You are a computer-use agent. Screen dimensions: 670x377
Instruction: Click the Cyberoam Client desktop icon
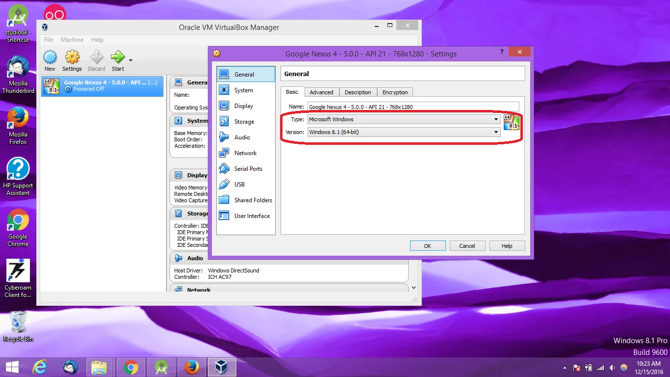[x=18, y=279]
